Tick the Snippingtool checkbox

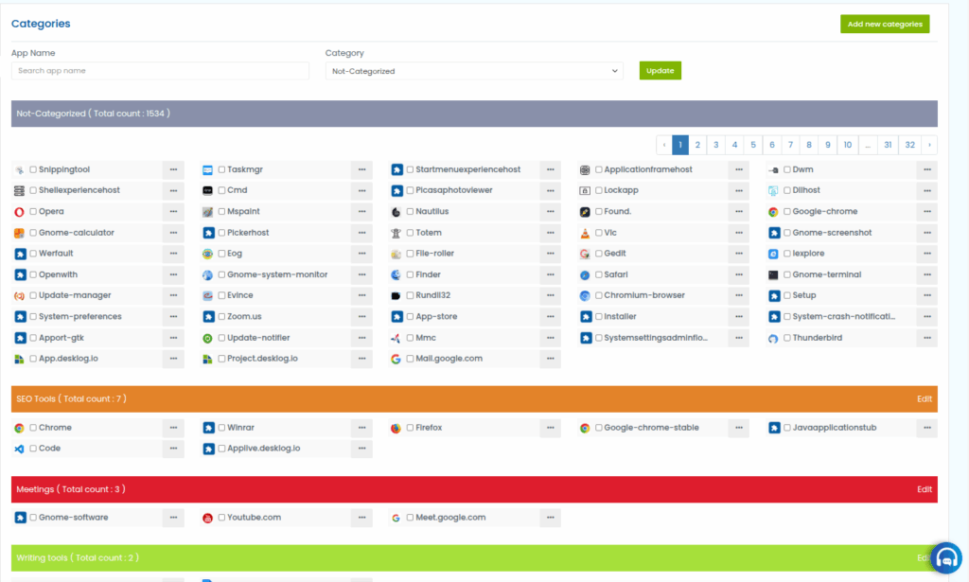[x=33, y=170]
